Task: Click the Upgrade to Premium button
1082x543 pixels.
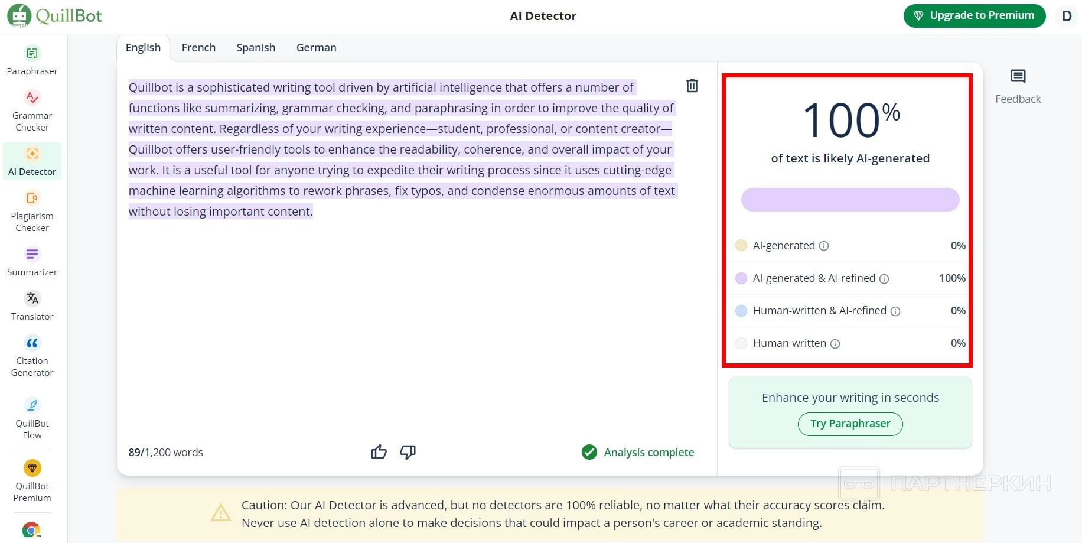Action: 974,16
